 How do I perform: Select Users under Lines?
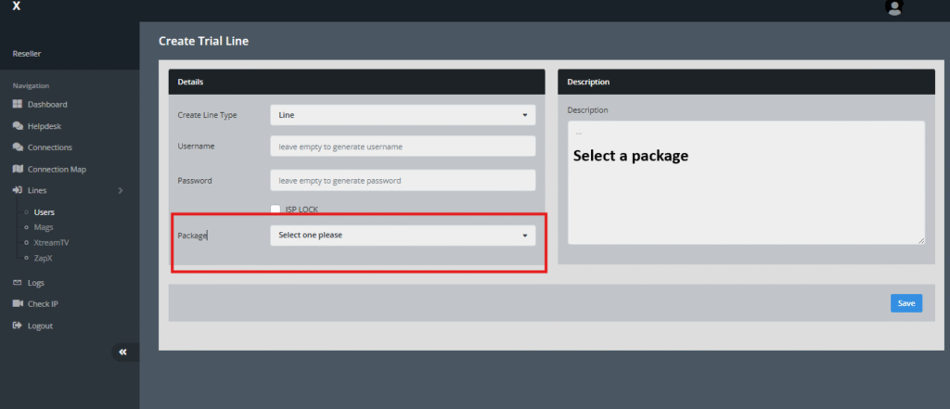pyautogui.click(x=44, y=212)
